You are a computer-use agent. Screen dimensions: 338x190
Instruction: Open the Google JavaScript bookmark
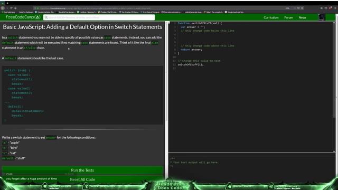(234, 12)
